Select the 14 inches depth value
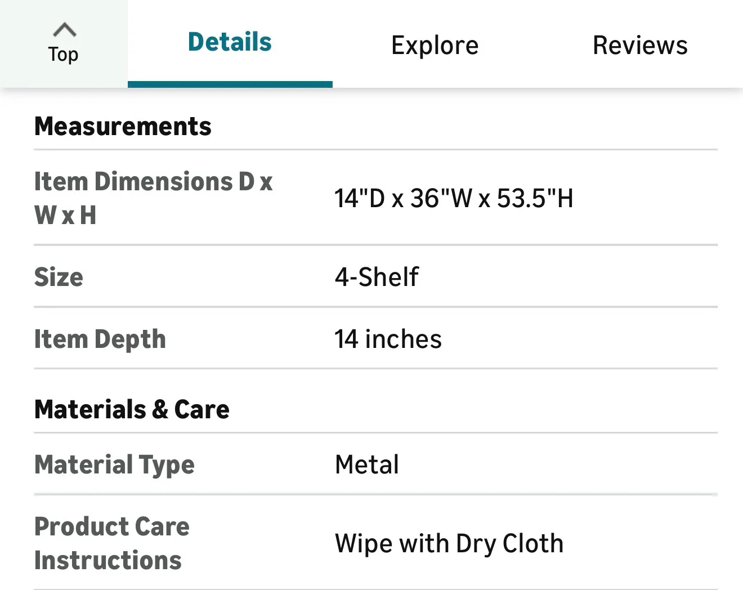This screenshot has width=743, height=590. [388, 339]
